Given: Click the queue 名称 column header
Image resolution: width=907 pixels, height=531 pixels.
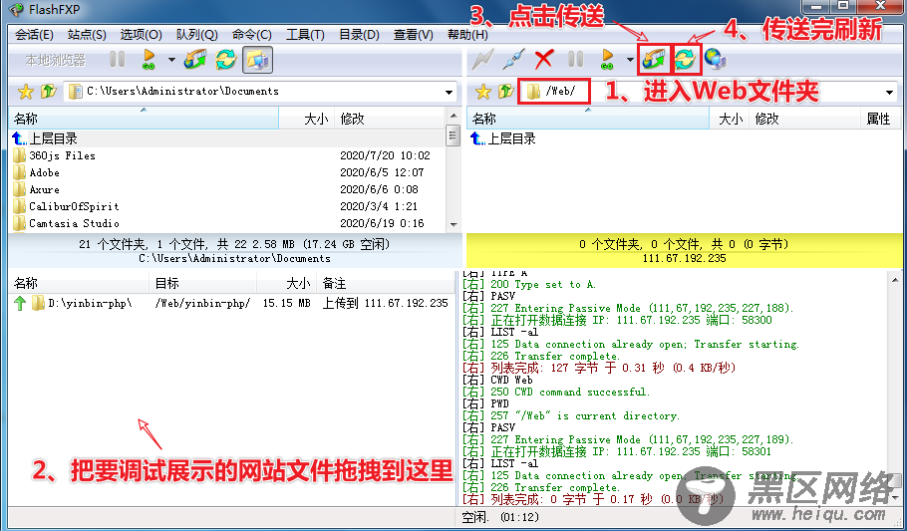Looking at the screenshot, I should tap(80, 283).
